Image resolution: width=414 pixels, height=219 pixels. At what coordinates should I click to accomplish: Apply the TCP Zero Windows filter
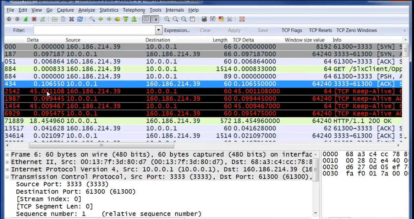(357, 30)
